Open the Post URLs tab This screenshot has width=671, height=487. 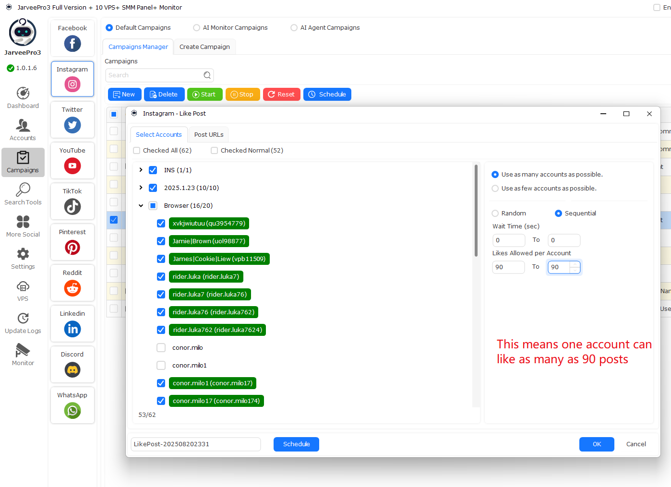pyautogui.click(x=209, y=135)
